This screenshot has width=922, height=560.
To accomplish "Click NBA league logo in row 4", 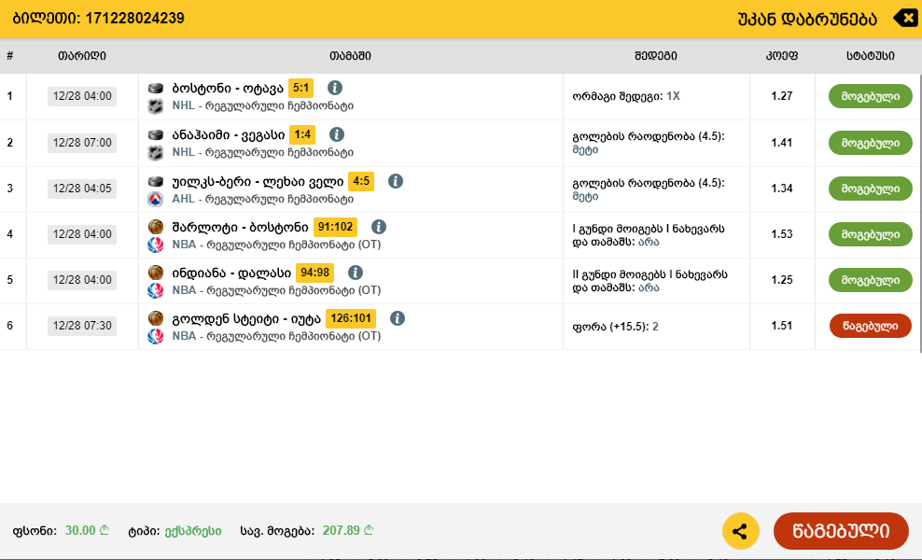I will (155, 245).
